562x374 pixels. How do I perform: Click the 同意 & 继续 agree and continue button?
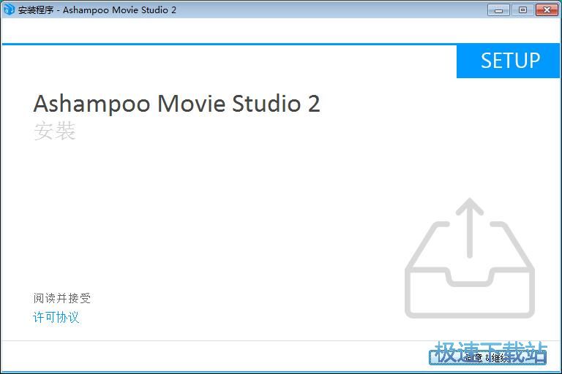click(x=487, y=357)
